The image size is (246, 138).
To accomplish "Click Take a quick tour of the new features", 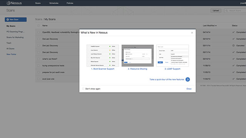I will coord(167,79).
